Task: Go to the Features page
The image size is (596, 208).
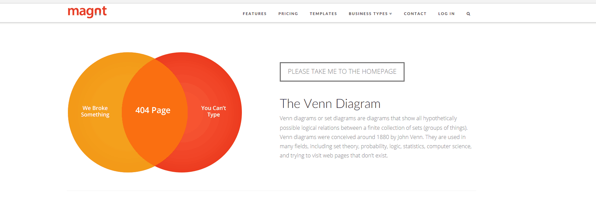Action: tap(255, 14)
